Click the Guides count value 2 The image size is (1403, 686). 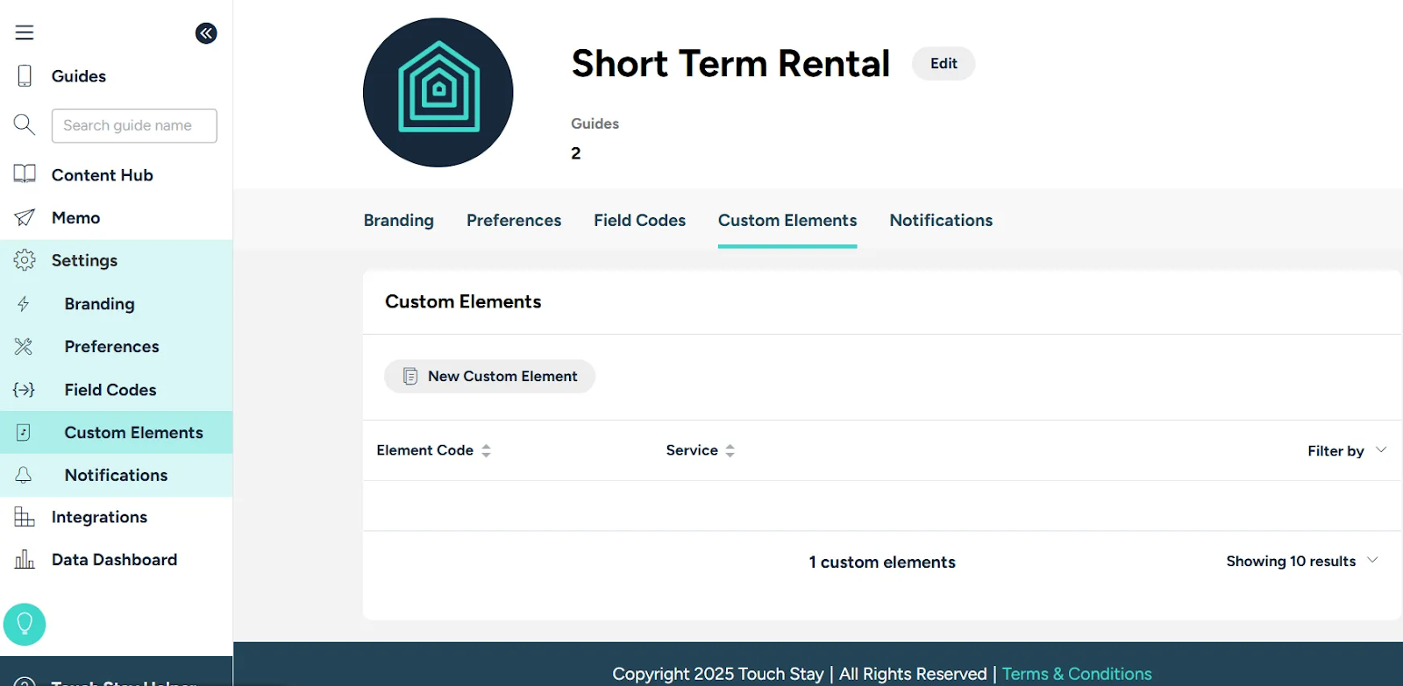(576, 153)
